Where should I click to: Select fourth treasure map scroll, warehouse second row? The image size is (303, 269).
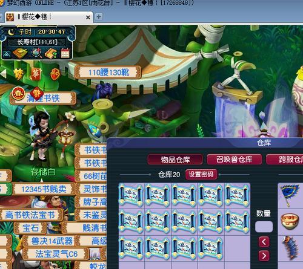point(211,222)
